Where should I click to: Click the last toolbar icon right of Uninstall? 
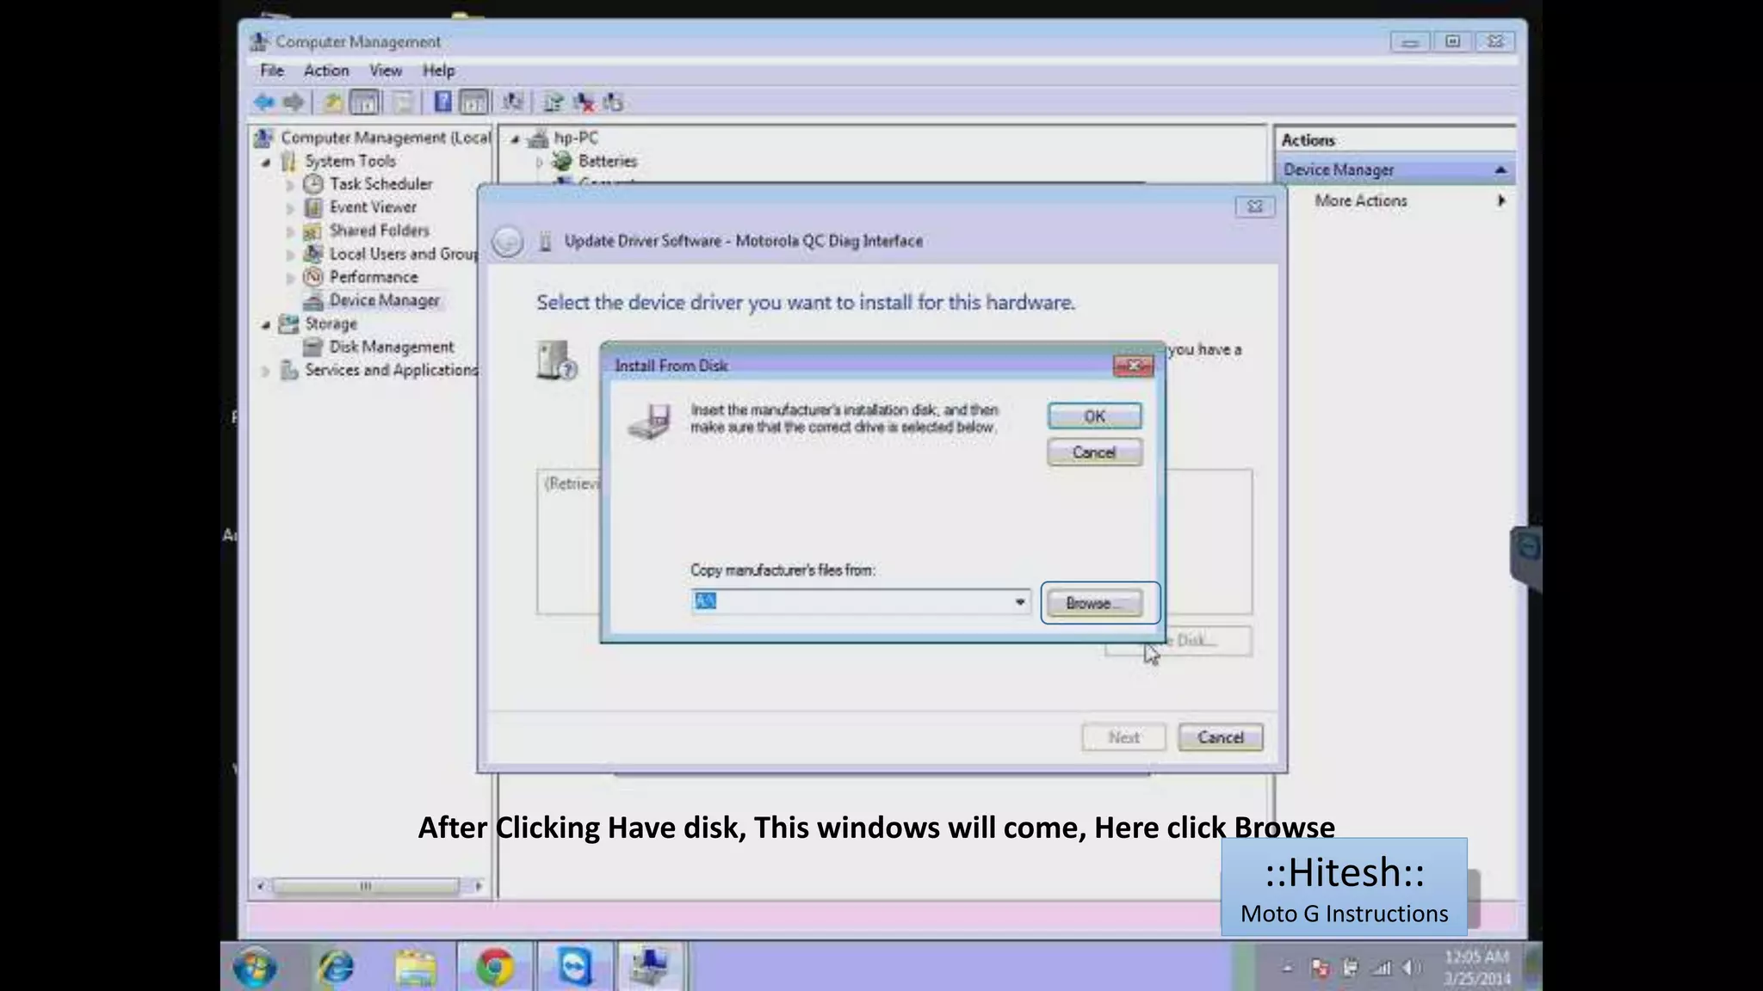coord(613,102)
